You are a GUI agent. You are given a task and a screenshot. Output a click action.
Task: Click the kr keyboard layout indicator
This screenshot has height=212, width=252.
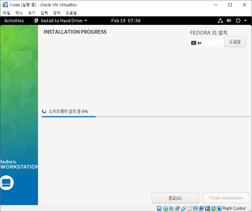point(207,43)
